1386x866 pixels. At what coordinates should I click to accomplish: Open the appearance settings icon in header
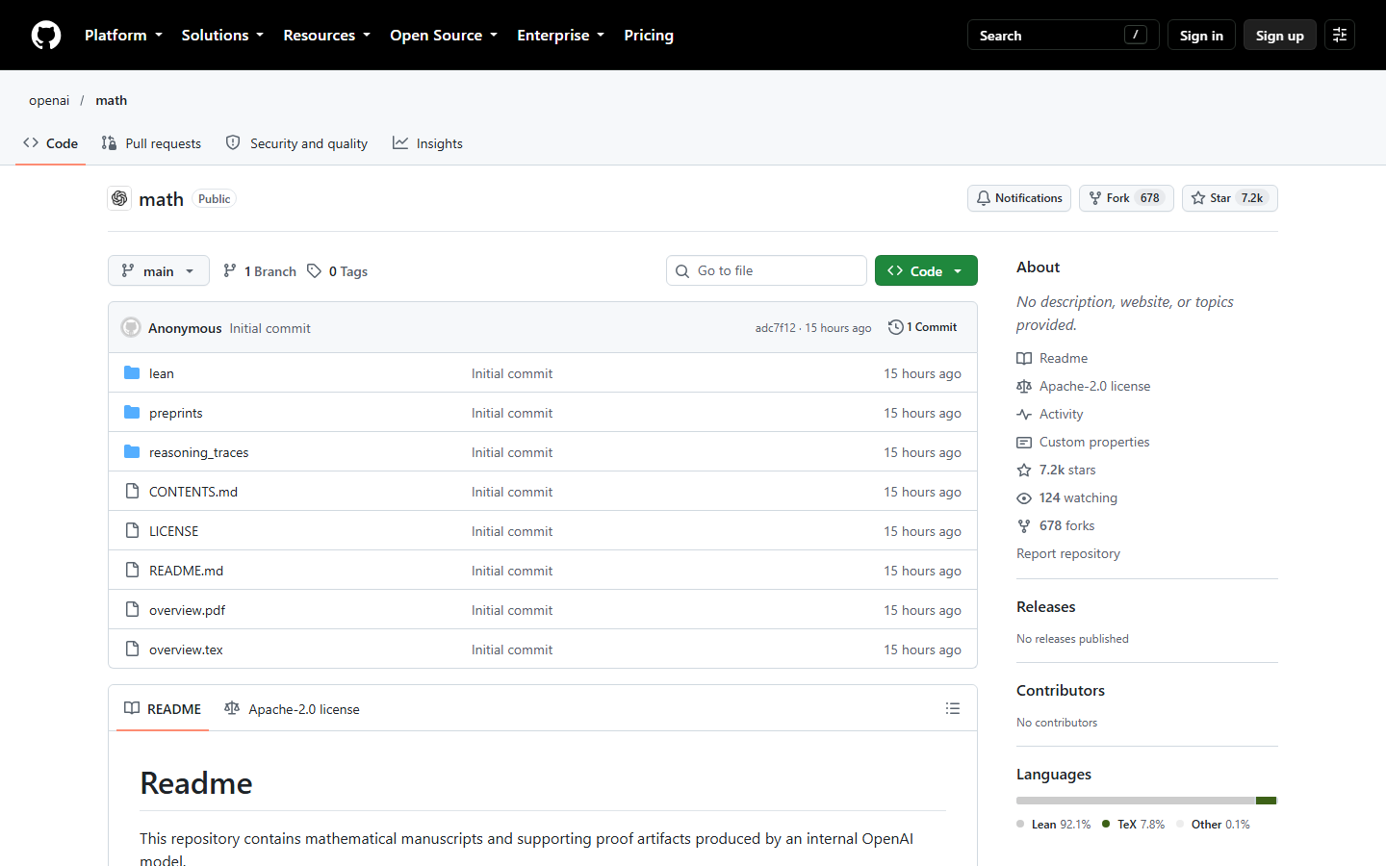pyautogui.click(x=1340, y=35)
